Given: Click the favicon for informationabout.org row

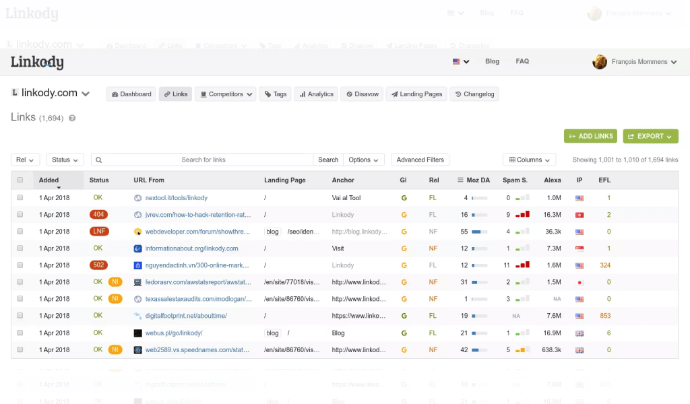Looking at the screenshot, I should pyautogui.click(x=137, y=249).
